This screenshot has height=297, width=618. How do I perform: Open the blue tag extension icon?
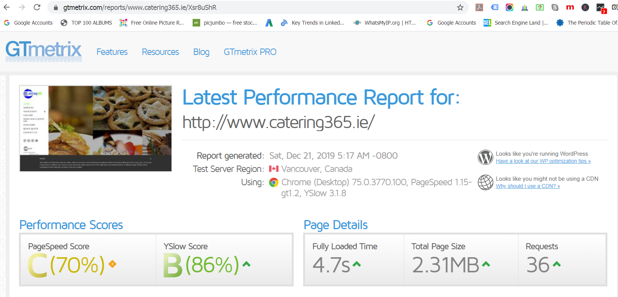click(x=495, y=7)
